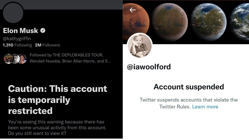Viewport: 249px width, 140px height.
Task: Click the second brownish planet in the banner
Action: coord(169,20)
